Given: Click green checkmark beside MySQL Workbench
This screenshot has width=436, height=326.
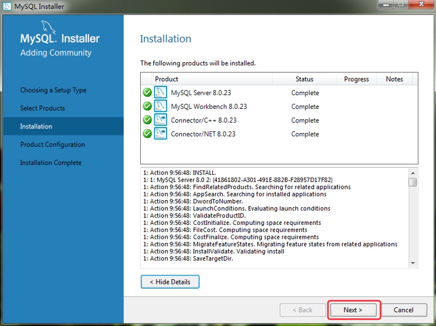Looking at the screenshot, I should [147, 106].
